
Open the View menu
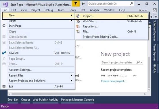(x=24, y=10)
